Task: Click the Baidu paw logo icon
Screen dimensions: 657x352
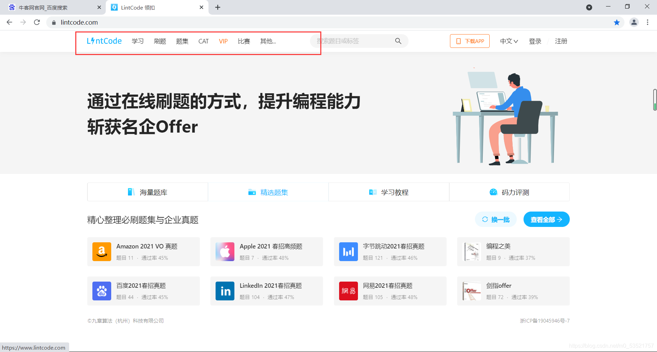Action: [x=102, y=291]
